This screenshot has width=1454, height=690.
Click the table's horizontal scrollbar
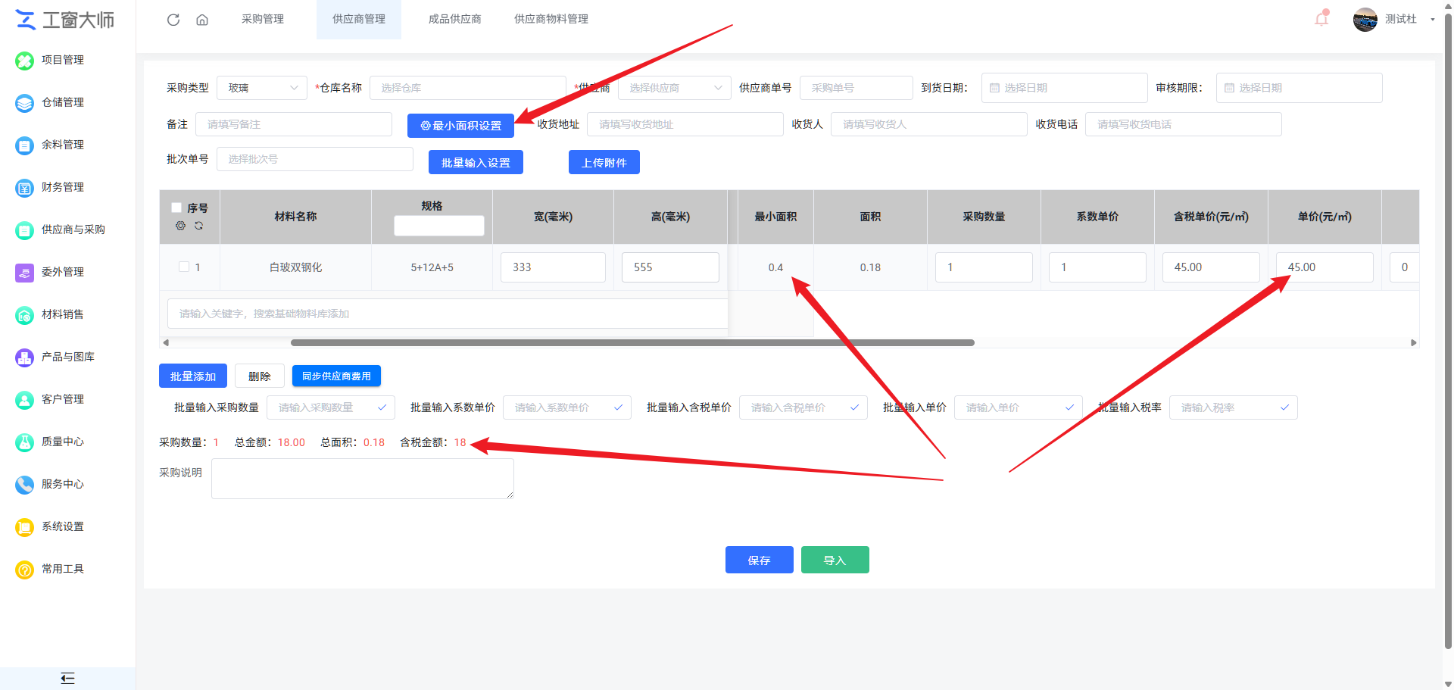coord(632,342)
